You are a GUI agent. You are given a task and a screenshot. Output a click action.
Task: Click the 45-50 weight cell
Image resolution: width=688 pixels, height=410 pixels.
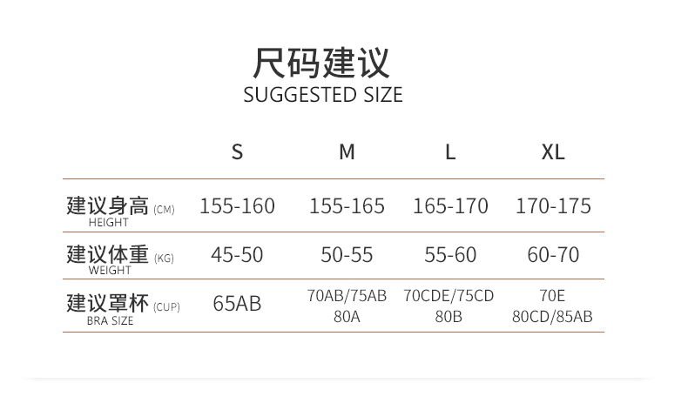tap(237, 255)
